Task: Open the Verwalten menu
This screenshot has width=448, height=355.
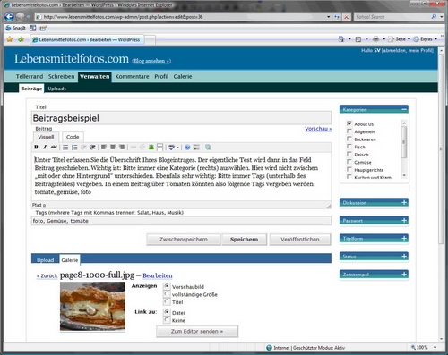Action: point(95,77)
